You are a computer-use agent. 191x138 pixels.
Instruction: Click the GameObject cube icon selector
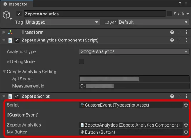point(7,15)
